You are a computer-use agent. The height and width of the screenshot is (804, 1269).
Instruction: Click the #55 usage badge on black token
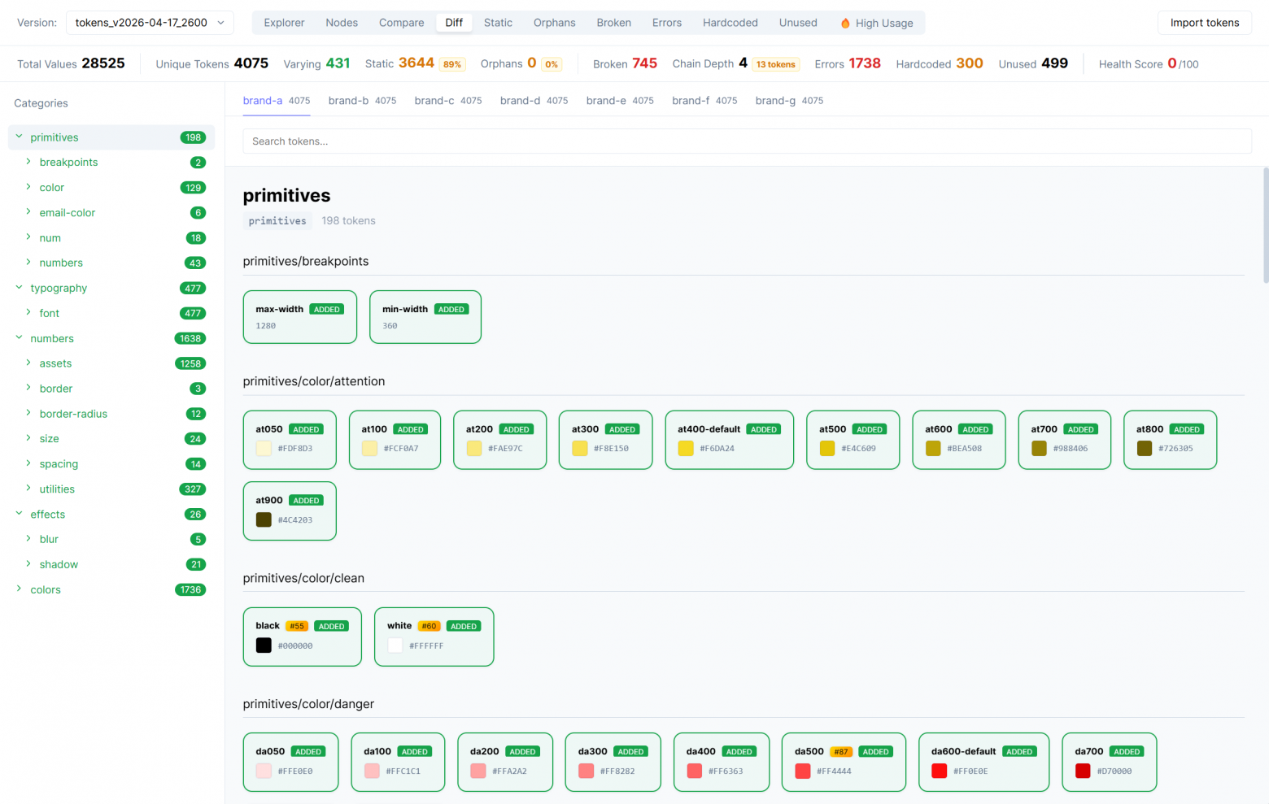[297, 626]
